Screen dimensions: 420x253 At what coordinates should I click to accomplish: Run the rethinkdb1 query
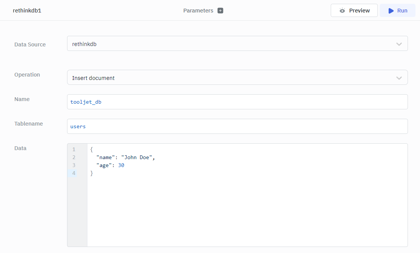pyautogui.click(x=397, y=11)
